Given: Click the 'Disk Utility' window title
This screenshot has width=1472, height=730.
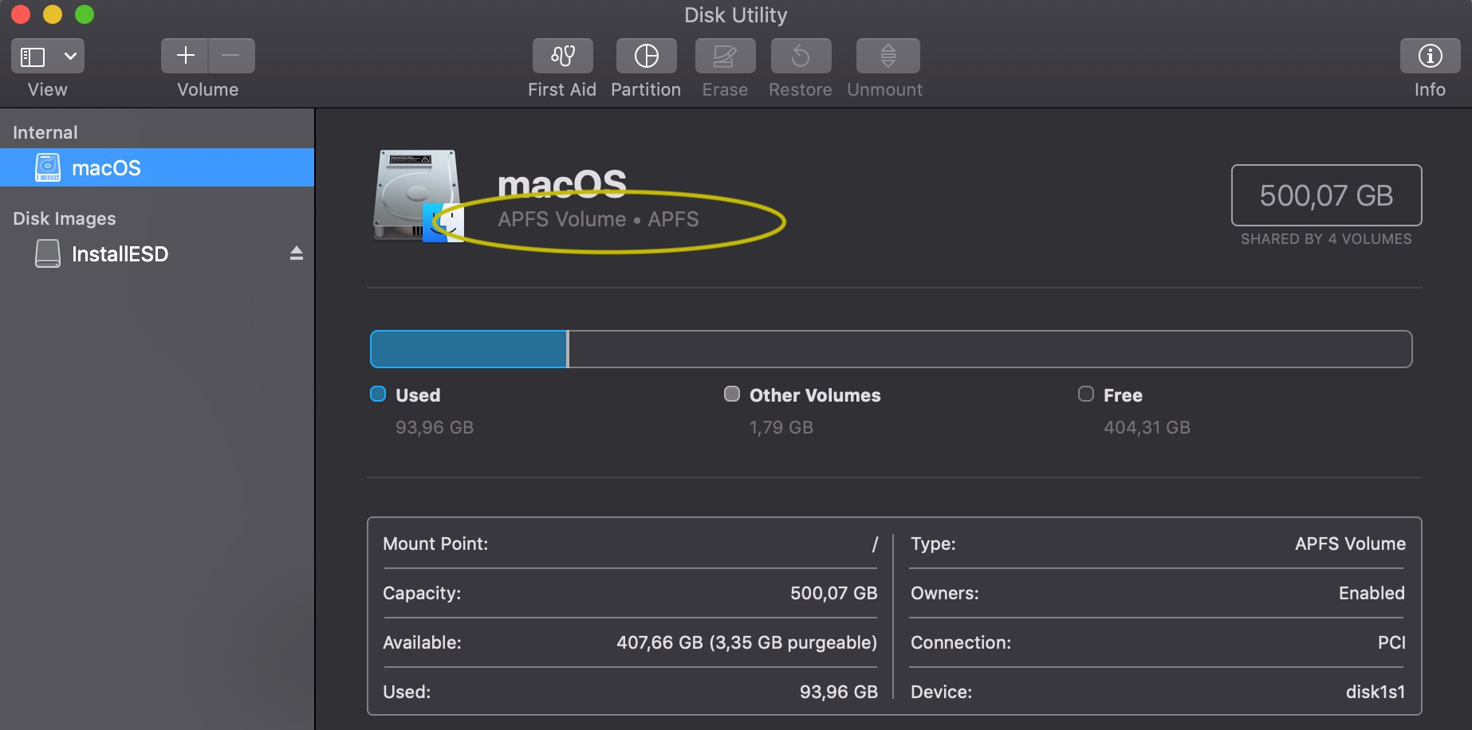Looking at the screenshot, I should point(736,15).
